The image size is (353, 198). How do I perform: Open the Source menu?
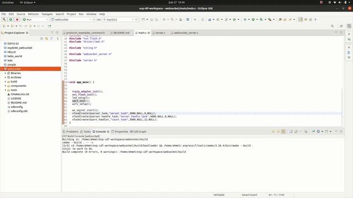21,14
